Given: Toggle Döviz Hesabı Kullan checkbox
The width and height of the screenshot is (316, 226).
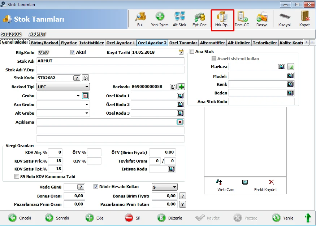Looking at the screenshot, I should pos(96,187).
